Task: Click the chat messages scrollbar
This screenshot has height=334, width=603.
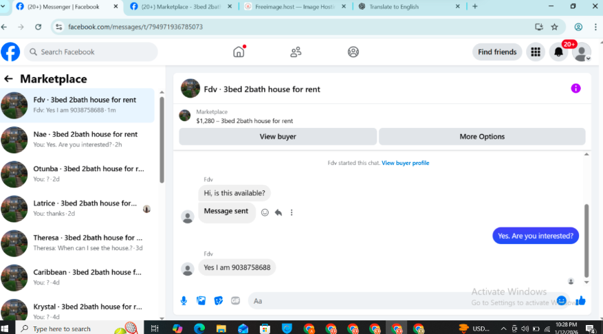Action: (x=586, y=241)
